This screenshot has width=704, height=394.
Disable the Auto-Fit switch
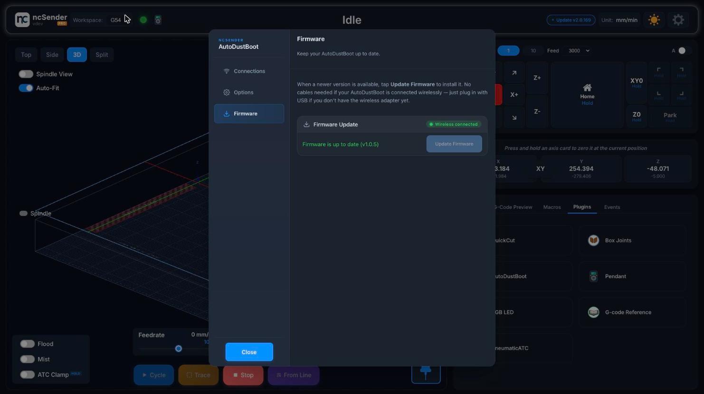coord(26,88)
